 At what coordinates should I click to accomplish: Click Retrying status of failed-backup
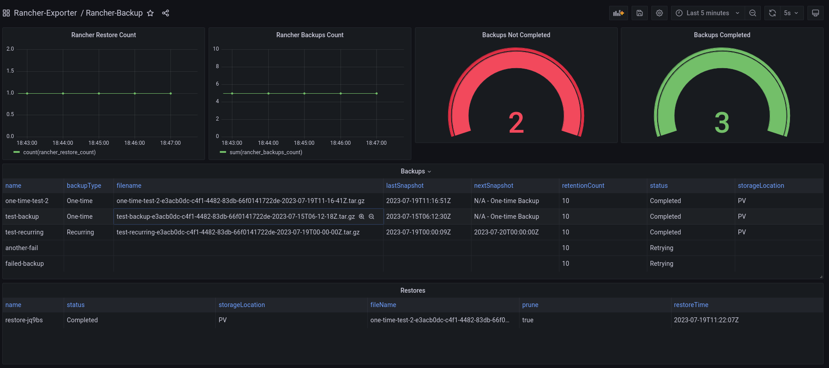click(x=691, y=264)
